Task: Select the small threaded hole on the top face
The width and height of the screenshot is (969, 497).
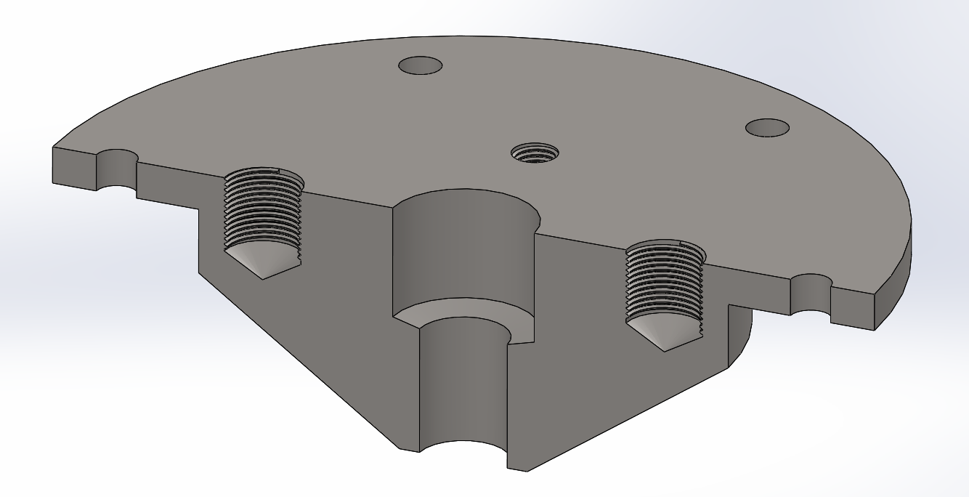Action: [535, 153]
